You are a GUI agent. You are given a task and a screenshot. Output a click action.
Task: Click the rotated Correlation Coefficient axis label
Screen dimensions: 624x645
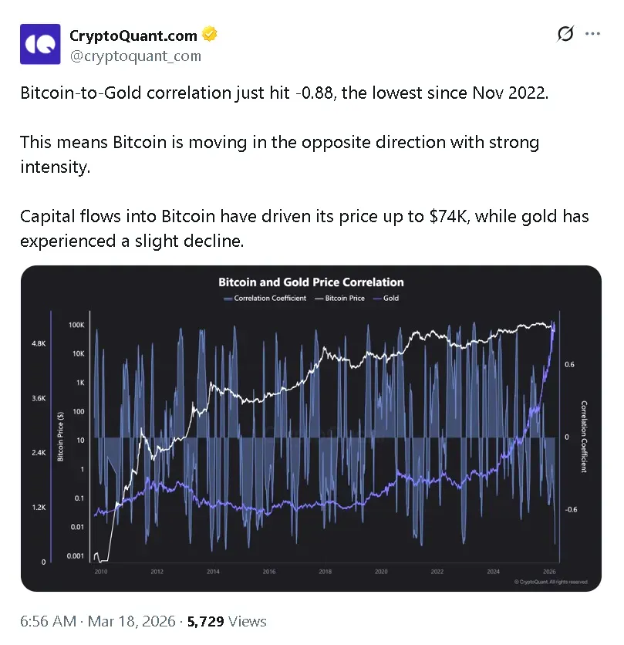(584, 437)
